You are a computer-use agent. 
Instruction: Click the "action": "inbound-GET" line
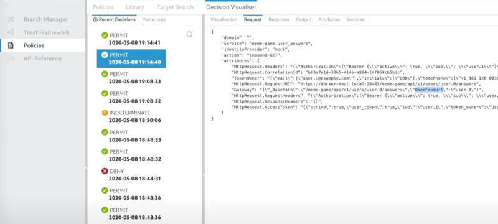252,55
